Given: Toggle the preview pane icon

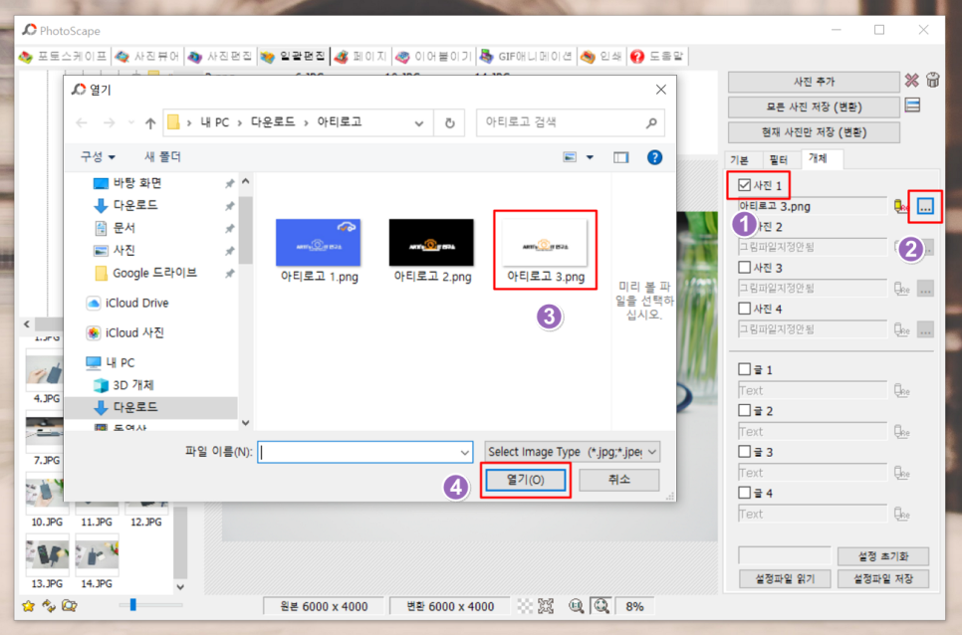Looking at the screenshot, I should 620,157.
